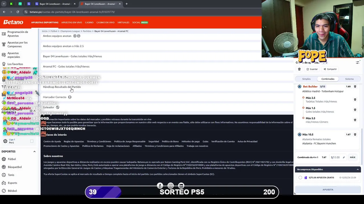Switch to the pinned teal chart tab
Screen dimensions: 364x204
20,4
